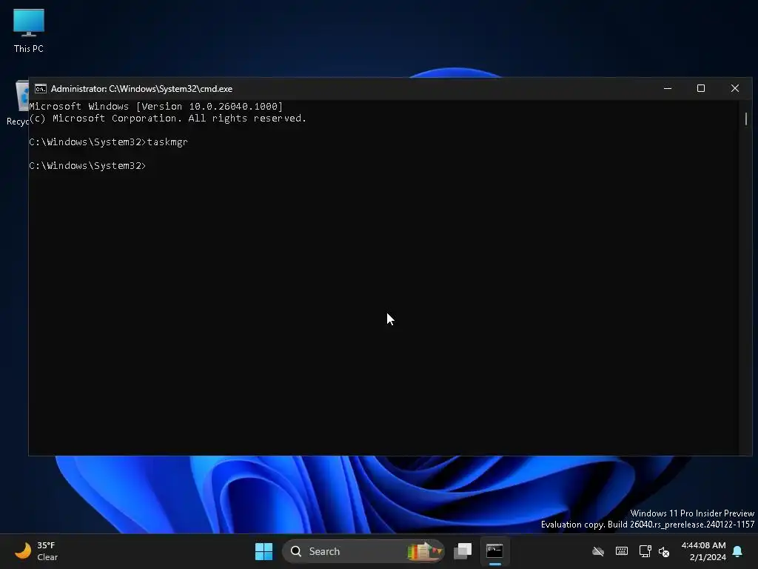Open network status tray icon

coord(645,551)
